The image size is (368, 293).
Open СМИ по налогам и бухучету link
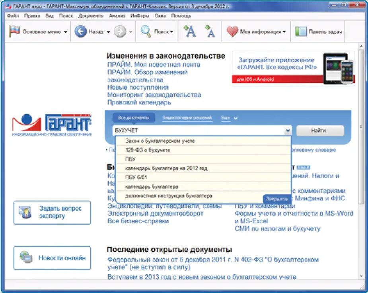[x=277, y=229]
